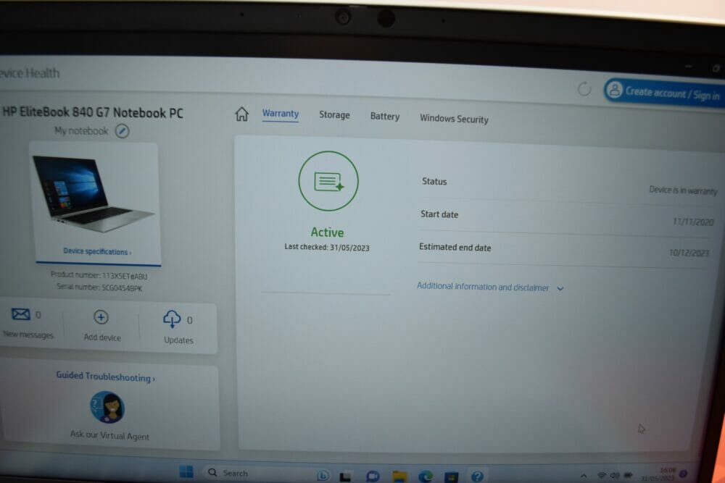Viewport: 725px width, 483px height.
Task: Open File Explorer from taskbar
Action: (x=399, y=476)
